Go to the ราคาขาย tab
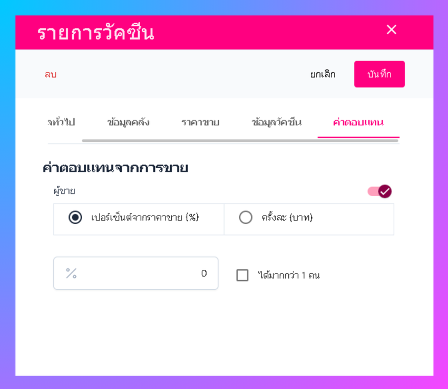 (200, 122)
